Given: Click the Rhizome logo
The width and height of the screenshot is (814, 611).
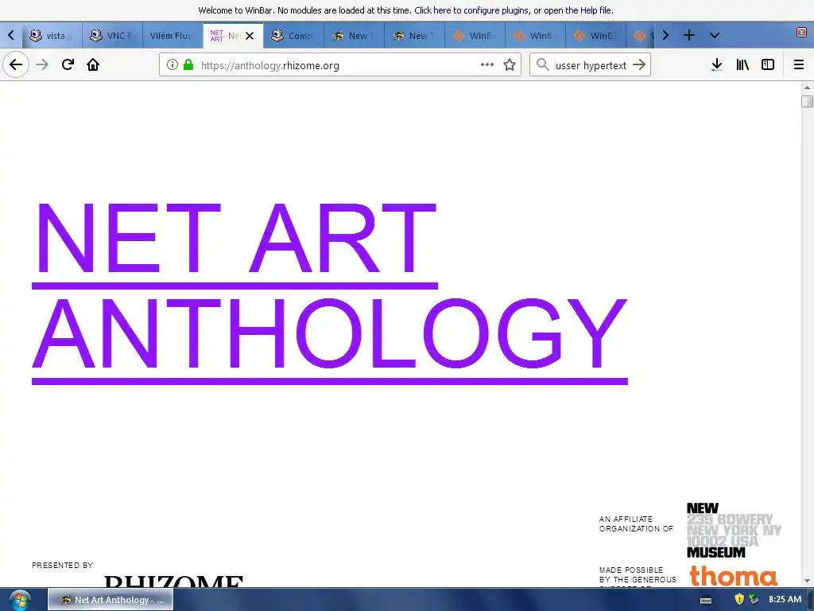Looking at the screenshot, I should 173,581.
